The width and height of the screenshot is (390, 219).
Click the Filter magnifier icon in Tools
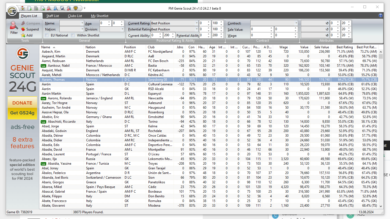pos(14,26)
